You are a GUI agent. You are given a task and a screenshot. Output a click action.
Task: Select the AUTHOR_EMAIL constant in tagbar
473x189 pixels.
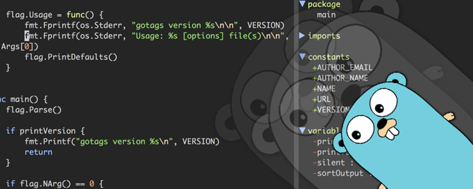(342, 68)
